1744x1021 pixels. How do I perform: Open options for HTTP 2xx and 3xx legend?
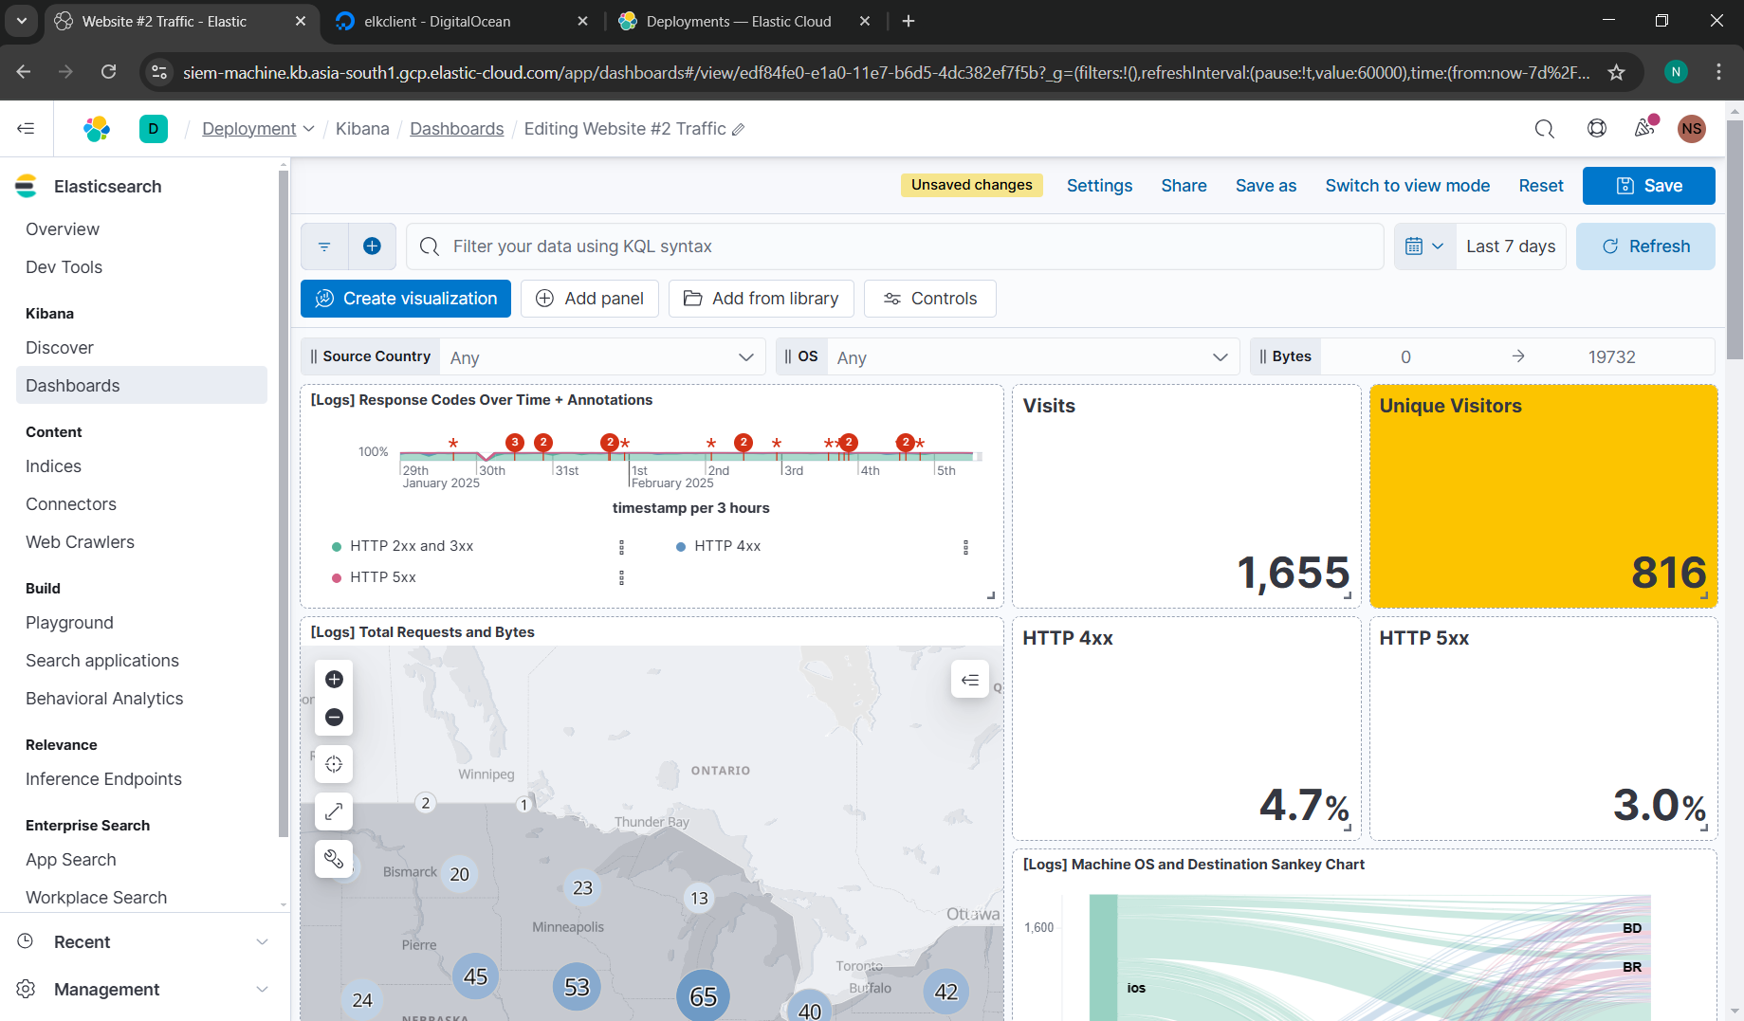[x=621, y=547]
